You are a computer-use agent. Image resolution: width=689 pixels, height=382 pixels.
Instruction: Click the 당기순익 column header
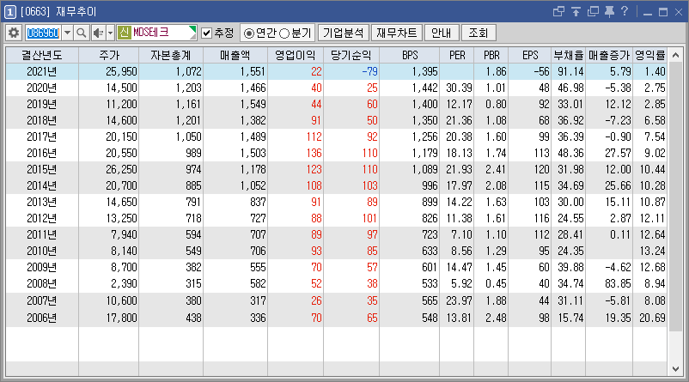351,55
